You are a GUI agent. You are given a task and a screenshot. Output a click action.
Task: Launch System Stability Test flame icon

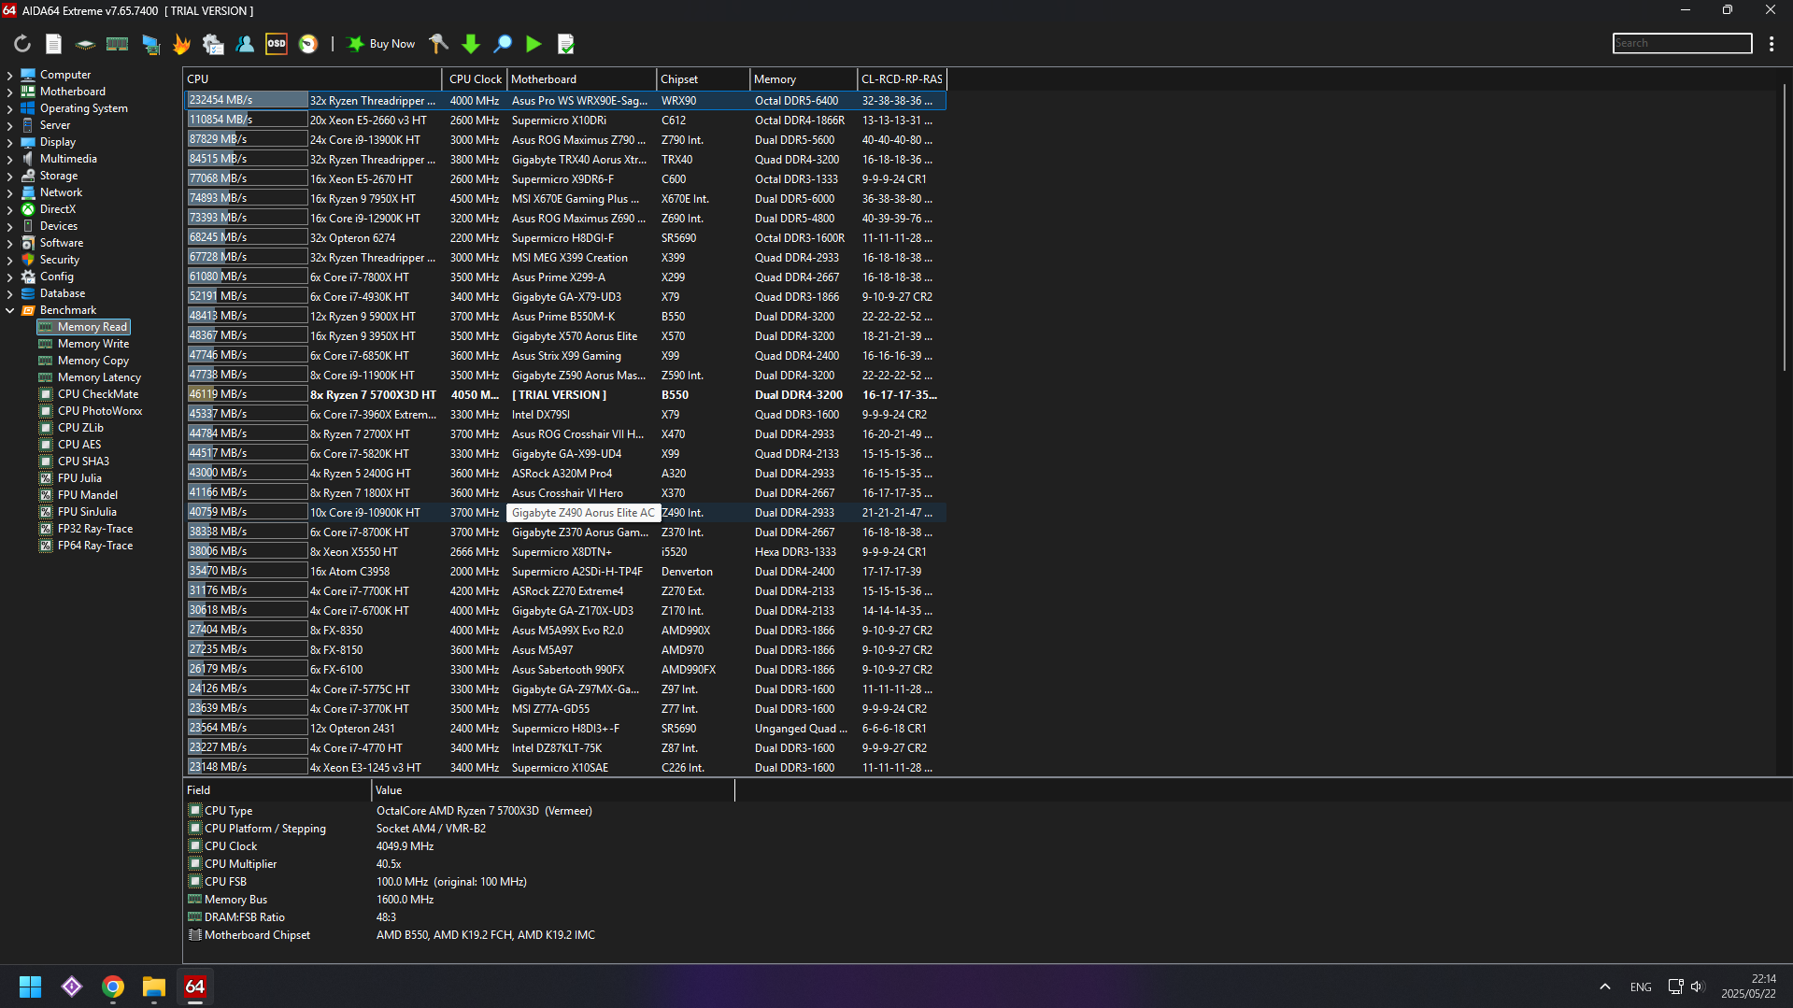(181, 44)
